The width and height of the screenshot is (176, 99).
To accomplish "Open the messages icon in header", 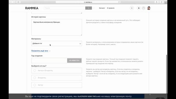I will [144, 8].
